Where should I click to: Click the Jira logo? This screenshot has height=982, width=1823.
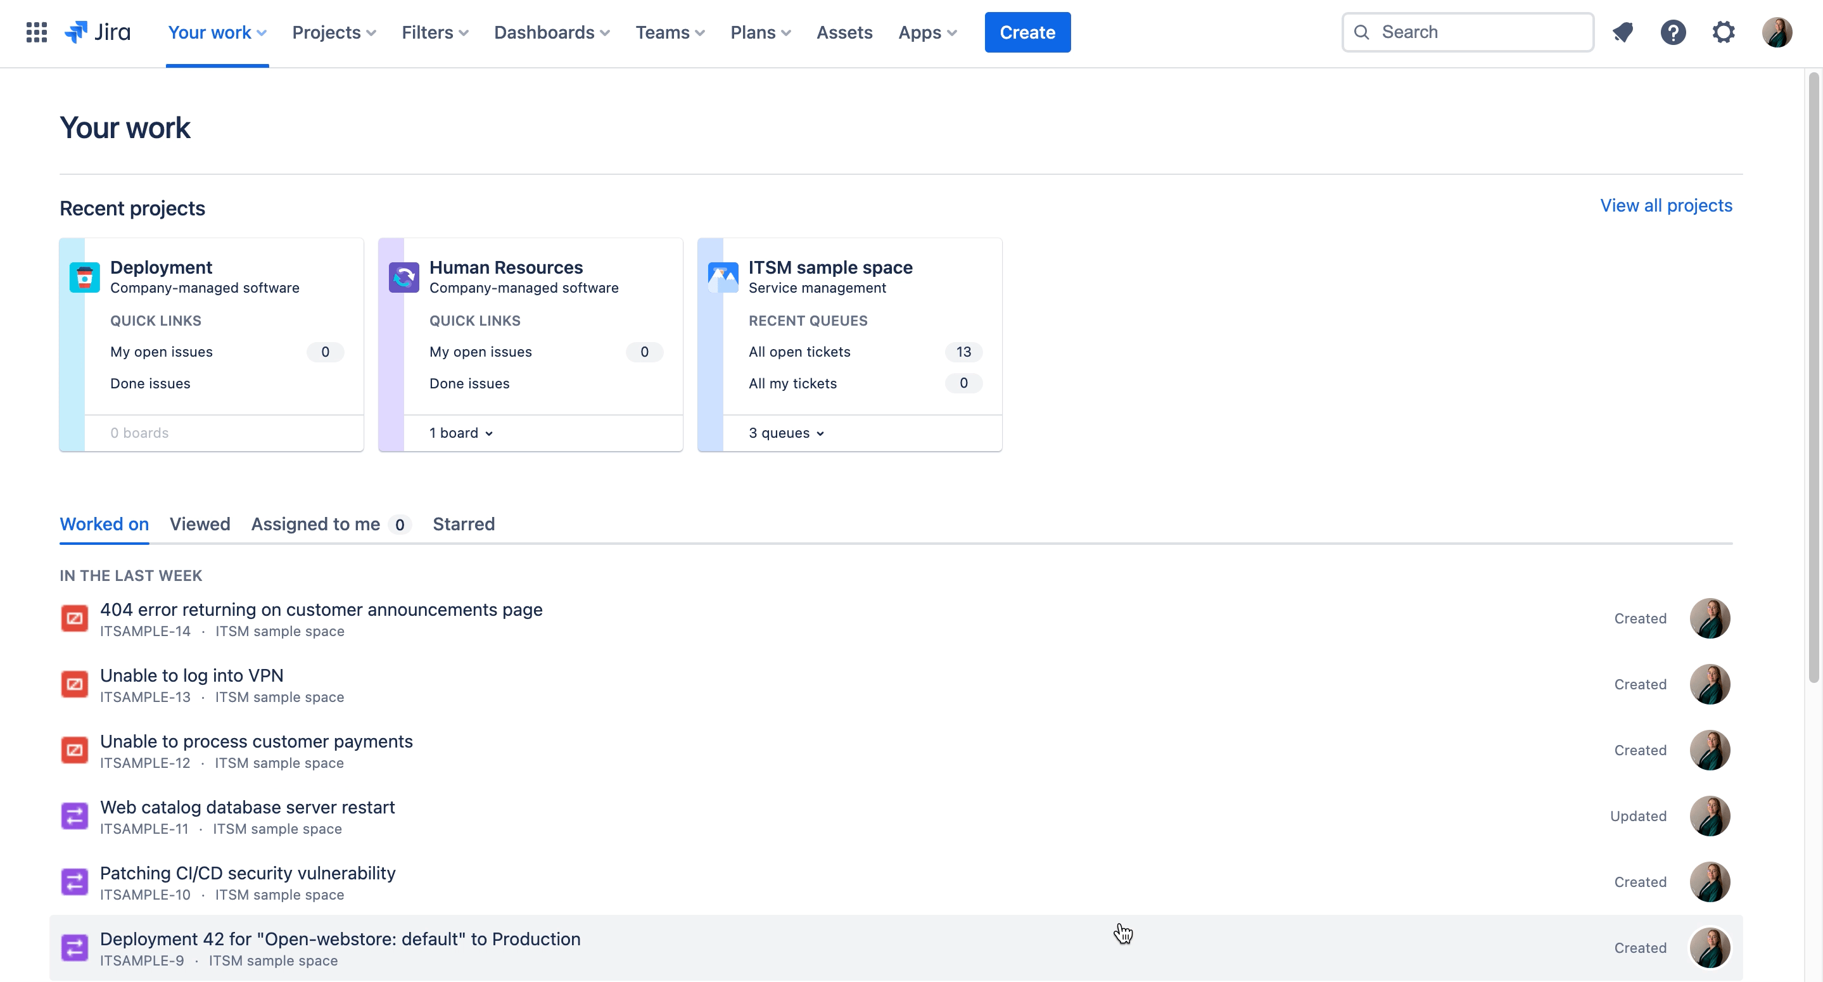97,32
